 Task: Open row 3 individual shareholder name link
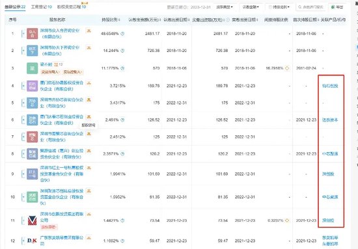pyautogui.click(x=46, y=65)
